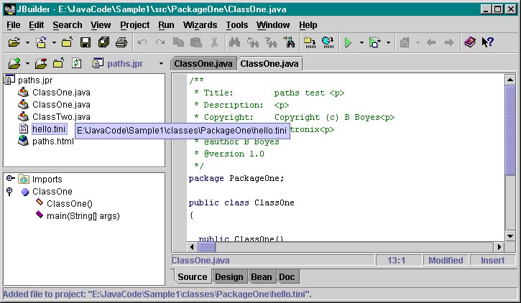Click the editor horizontal scrollbar thumb

click(x=207, y=246)
